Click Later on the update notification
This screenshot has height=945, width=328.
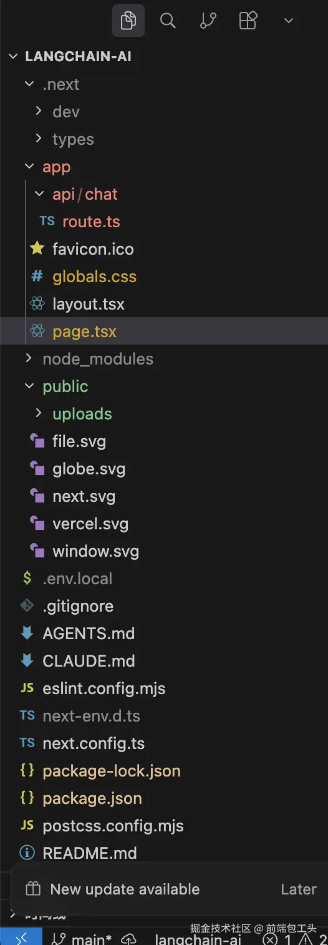(299, 889)
